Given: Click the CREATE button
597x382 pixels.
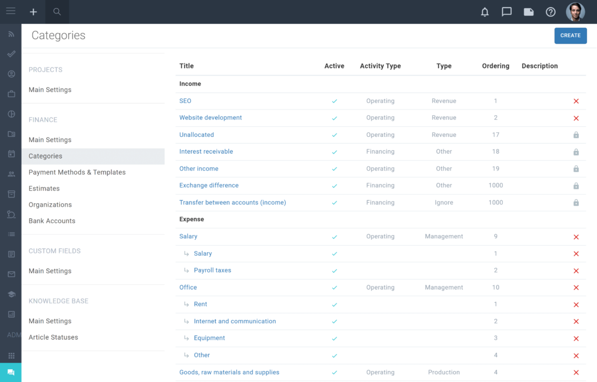Looking at the screenshot, I should point(570,36).
